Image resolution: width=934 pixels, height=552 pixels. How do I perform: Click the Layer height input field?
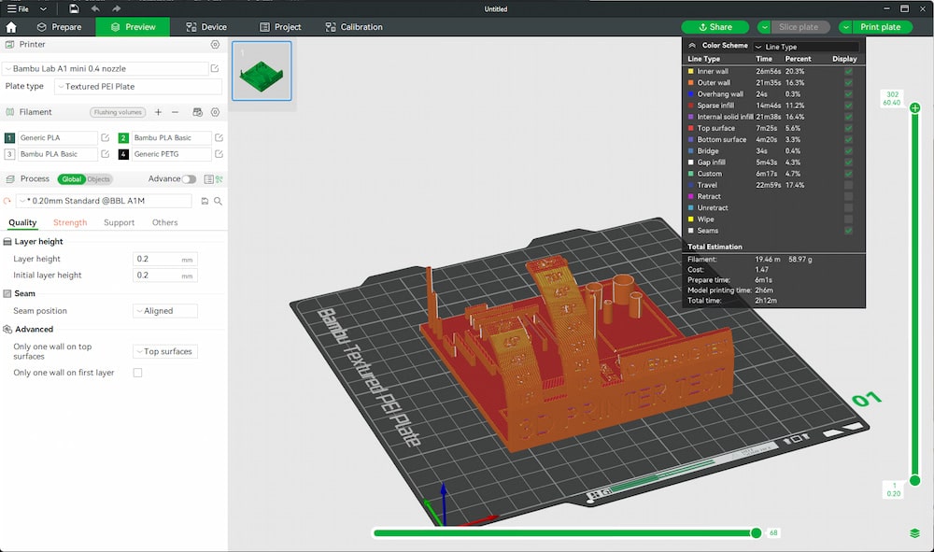click(x=164, y=259)
